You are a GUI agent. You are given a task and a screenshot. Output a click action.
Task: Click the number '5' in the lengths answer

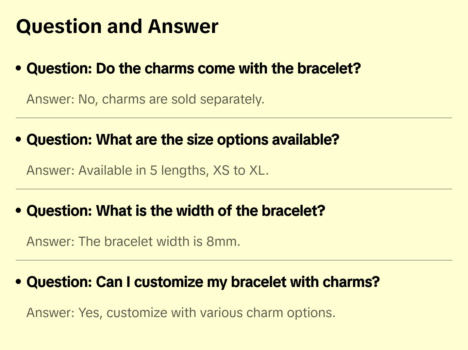153,170
